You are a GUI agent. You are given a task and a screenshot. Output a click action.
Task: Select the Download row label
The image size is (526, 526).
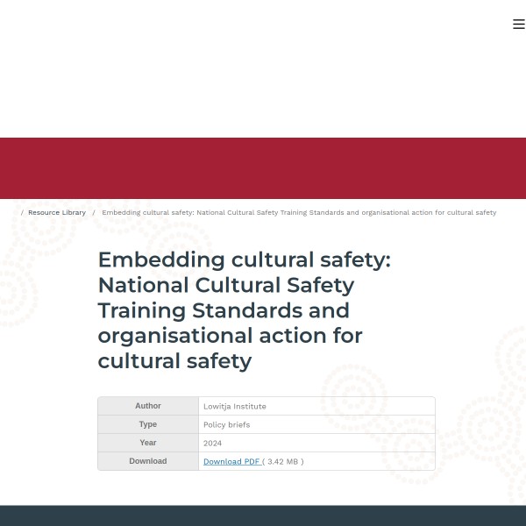coord(148,461)
